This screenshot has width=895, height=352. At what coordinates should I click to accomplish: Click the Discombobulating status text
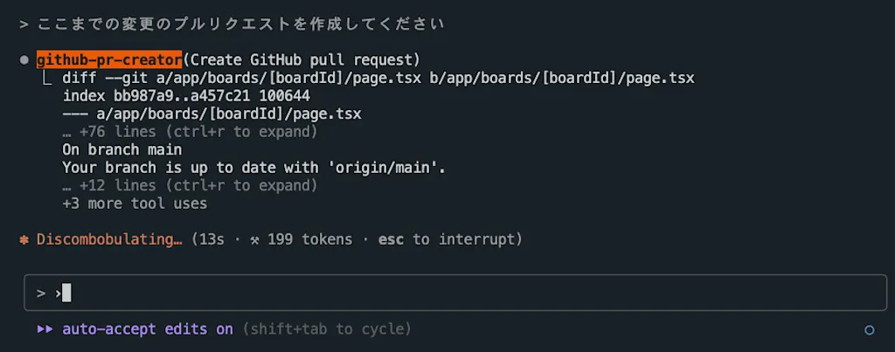[x=109, y=239]
